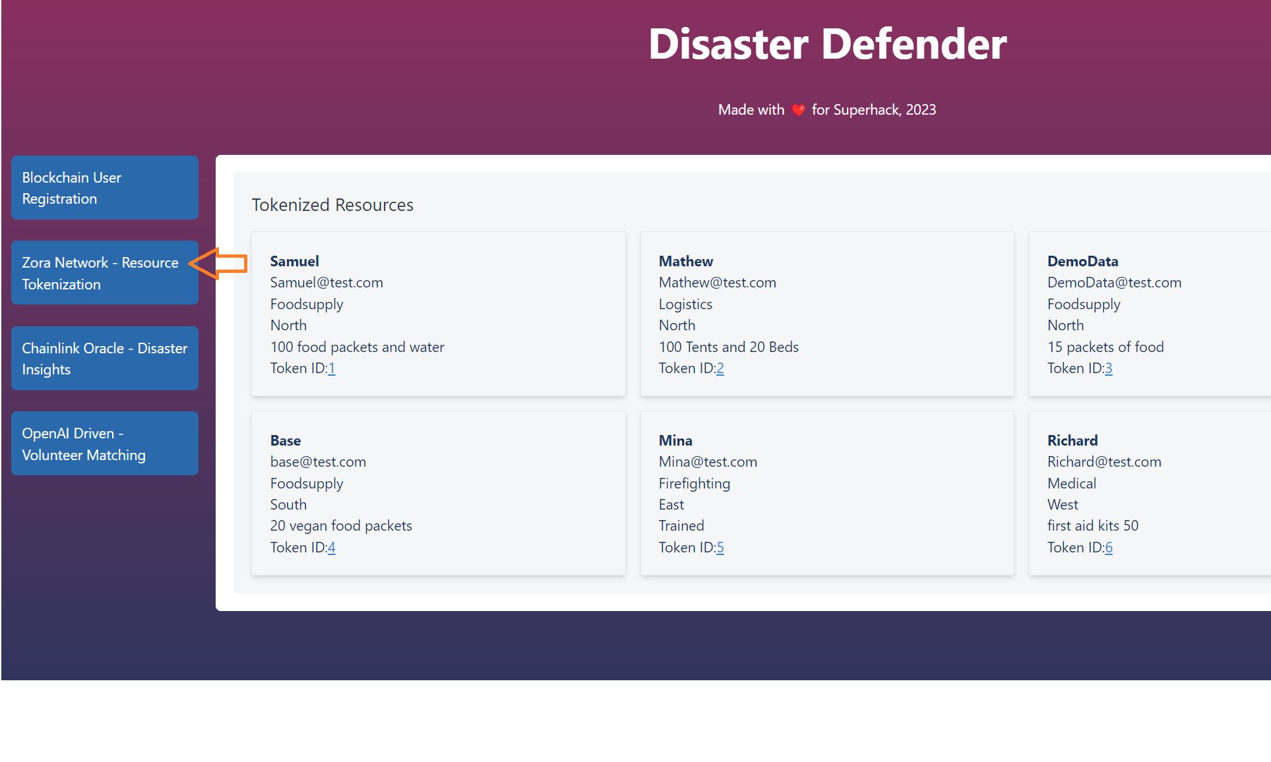Click the name Mathew card heading
Screen dimensions: 1271x762
(686, 261)
